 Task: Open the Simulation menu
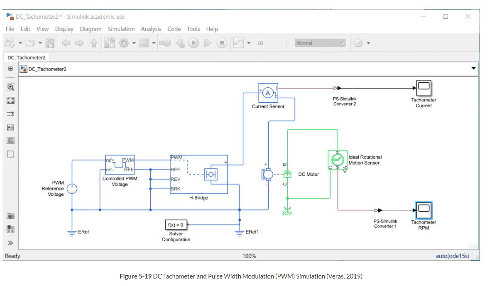(121, 29)
